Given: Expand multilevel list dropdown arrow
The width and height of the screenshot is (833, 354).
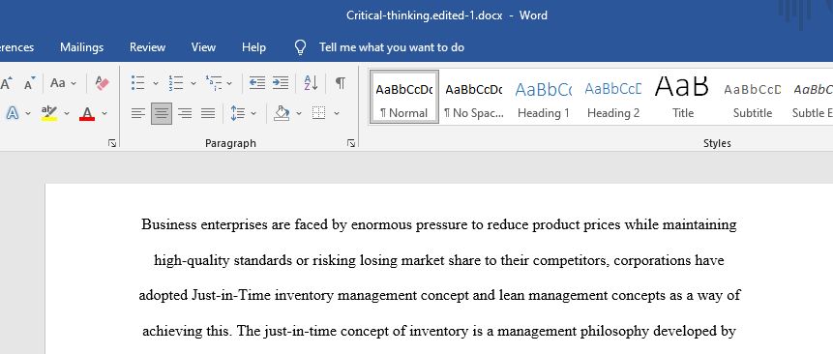Looking at the screenshot, I should (229, 83).
